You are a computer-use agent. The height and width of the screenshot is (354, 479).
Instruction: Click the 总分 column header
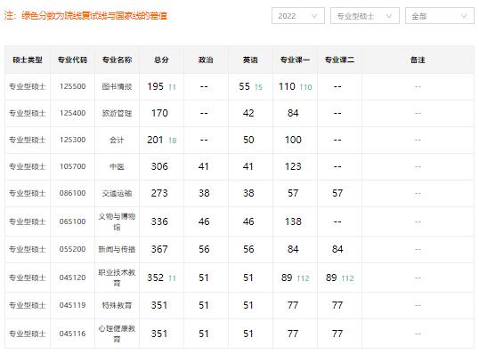click(161, 60)
